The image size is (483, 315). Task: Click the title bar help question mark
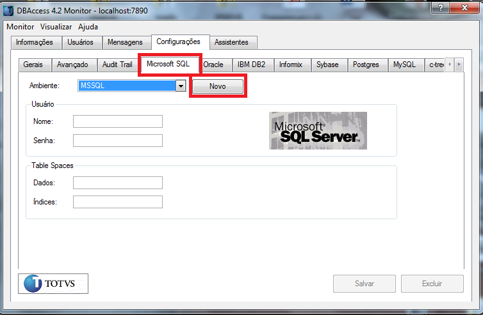pyautogui.click(x=441, y=8)
